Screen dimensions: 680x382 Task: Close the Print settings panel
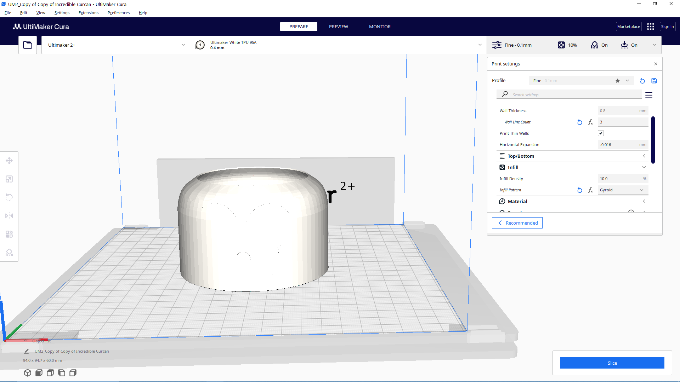(x=656, y=64)
